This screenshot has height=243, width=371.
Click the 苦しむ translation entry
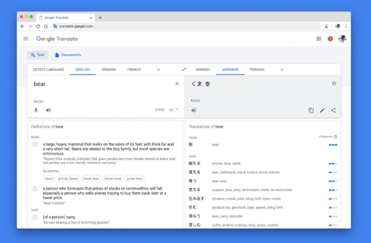194,225
